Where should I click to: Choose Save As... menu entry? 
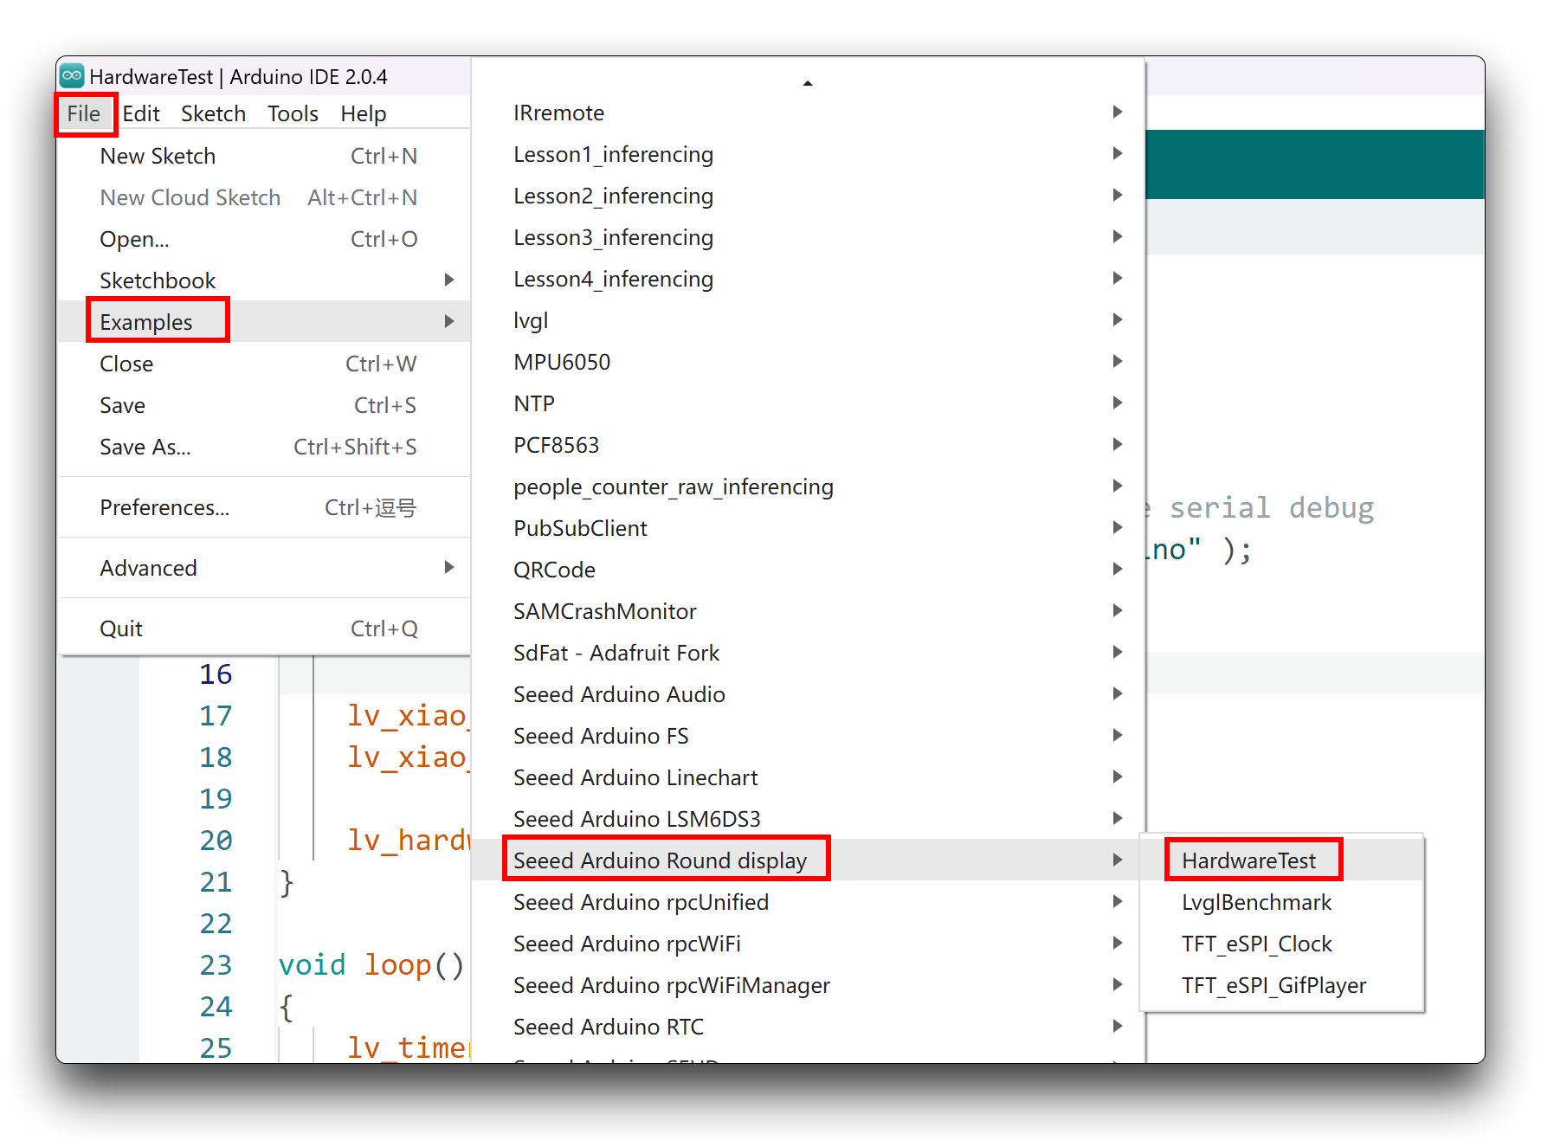click(264, 447)
